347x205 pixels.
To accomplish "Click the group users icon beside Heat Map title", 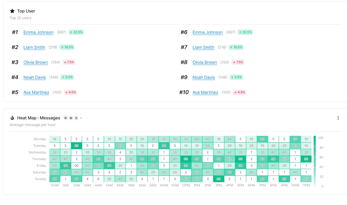I will tap(66, 118).
